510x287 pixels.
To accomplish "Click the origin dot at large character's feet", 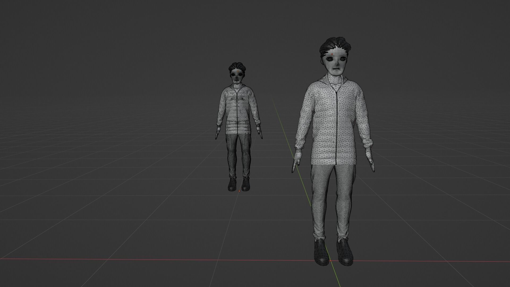I will coord(330,261).
